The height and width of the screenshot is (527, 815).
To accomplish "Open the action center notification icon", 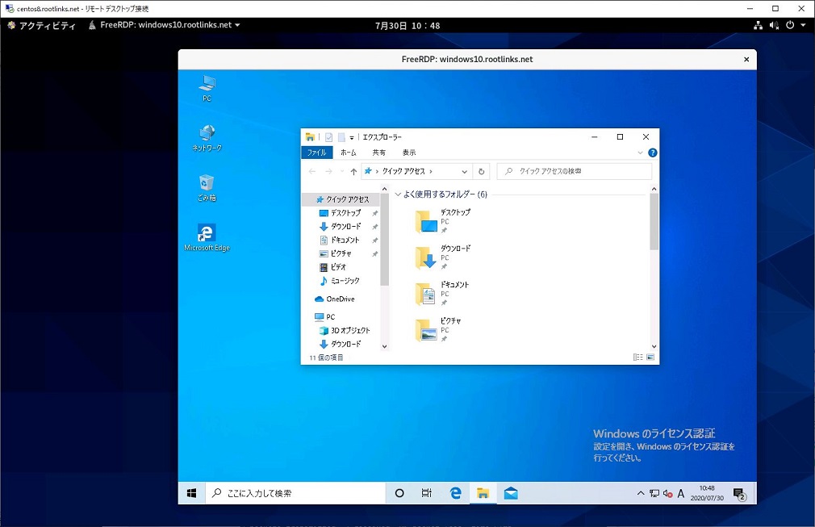I will [x=738, y=493].
